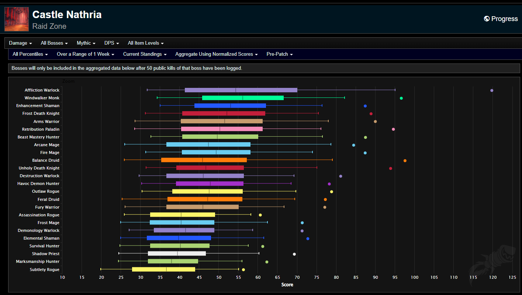
Task: Click the Zoom label above the chart
Action: 68,81
